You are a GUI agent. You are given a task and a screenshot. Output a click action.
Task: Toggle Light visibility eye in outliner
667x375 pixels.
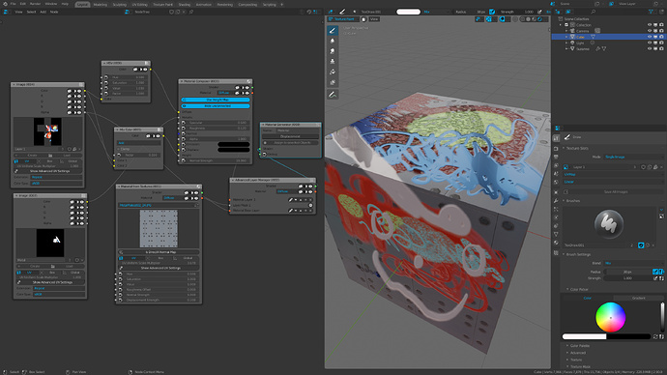[x=650, y=43]
